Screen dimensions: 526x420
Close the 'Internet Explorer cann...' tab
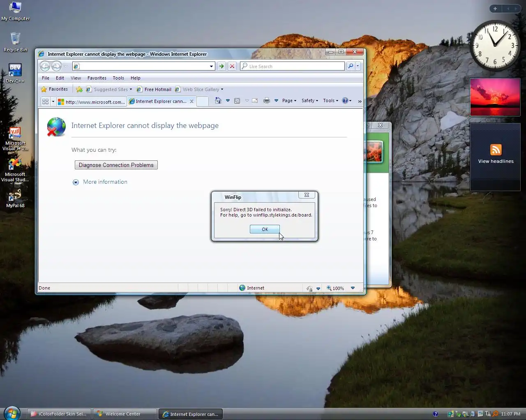pos(191,101)
